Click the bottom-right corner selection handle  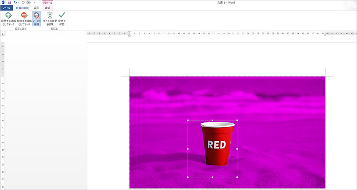point(237,177)
